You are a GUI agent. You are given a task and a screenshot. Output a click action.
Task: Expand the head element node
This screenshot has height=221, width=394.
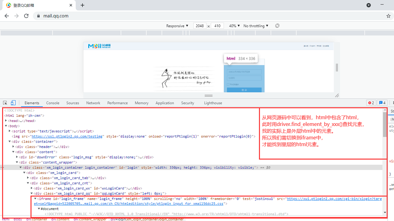coord(6,121)
